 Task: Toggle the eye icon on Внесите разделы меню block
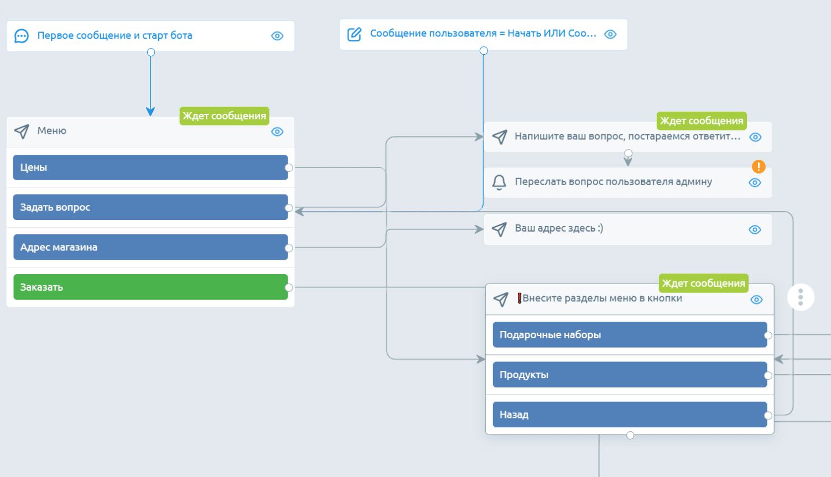pyautogui.click(x=756, y=300)
